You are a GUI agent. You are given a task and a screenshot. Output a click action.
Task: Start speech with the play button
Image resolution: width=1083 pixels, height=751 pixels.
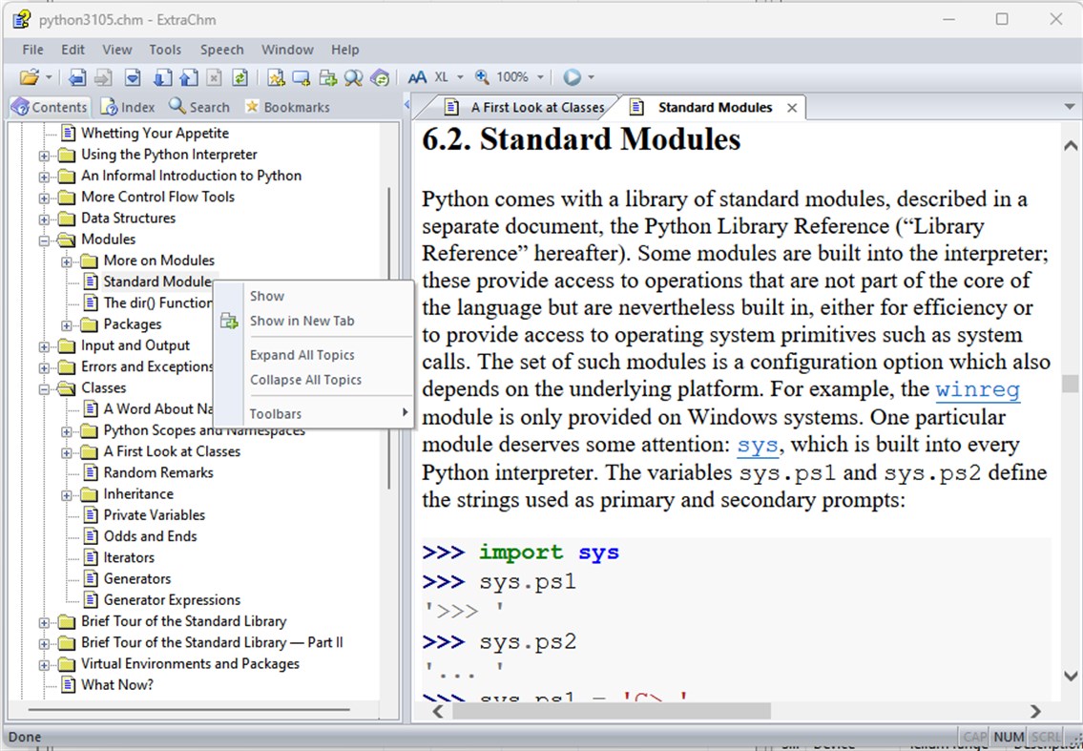[x=572, y=77]
